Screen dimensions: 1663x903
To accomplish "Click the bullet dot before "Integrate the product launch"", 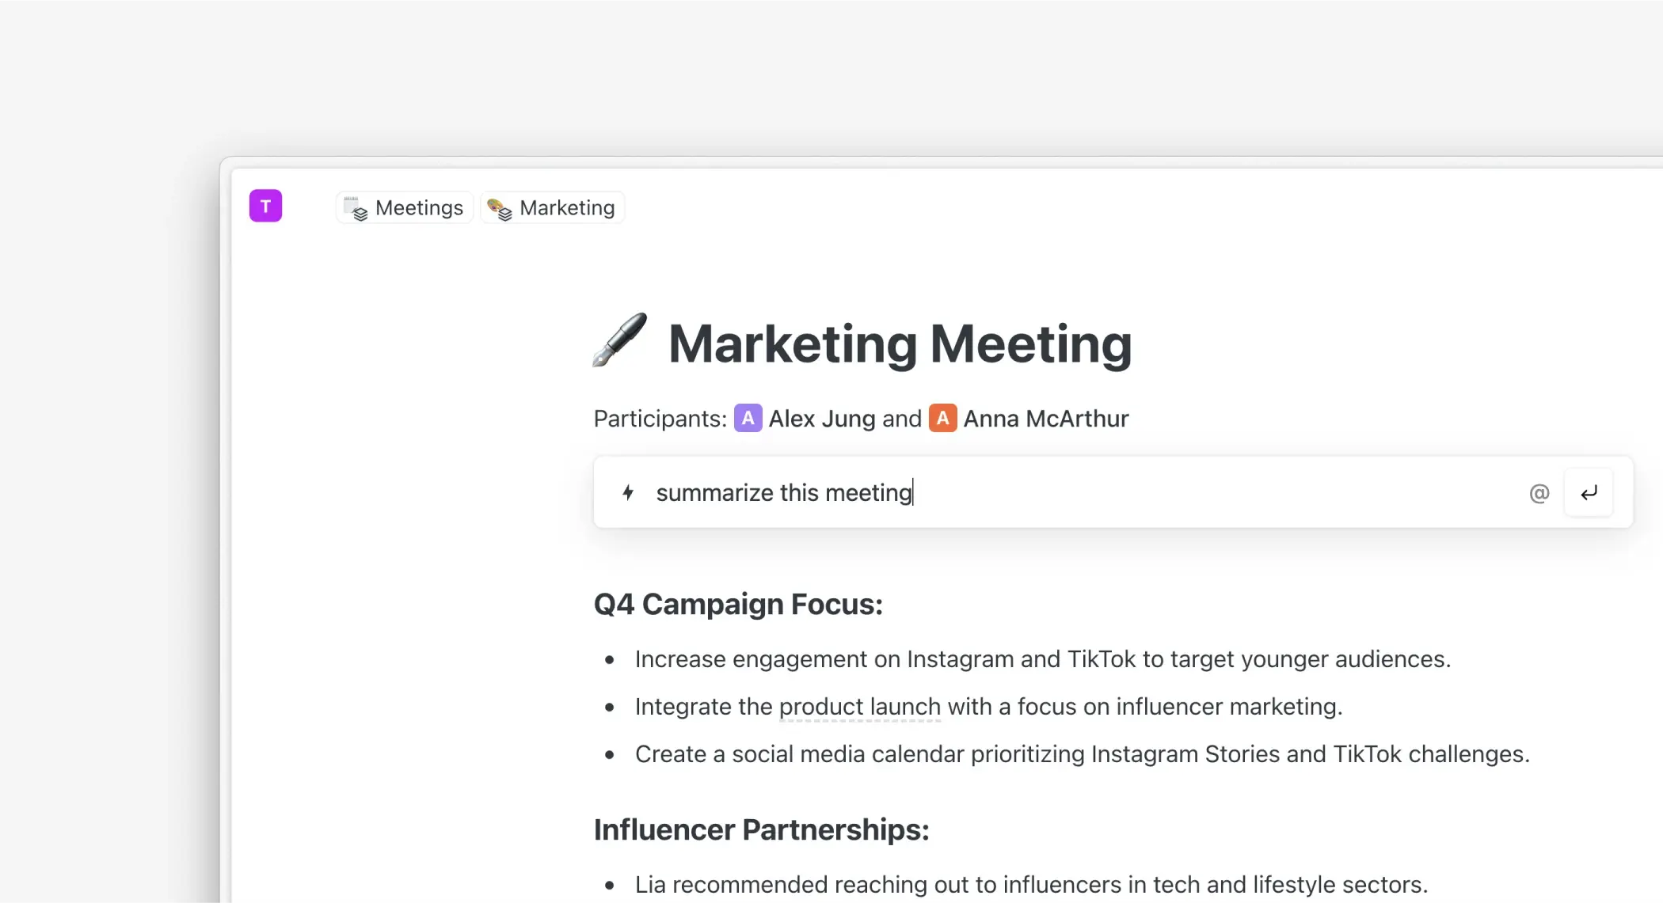I will click(x=610, y=708).
